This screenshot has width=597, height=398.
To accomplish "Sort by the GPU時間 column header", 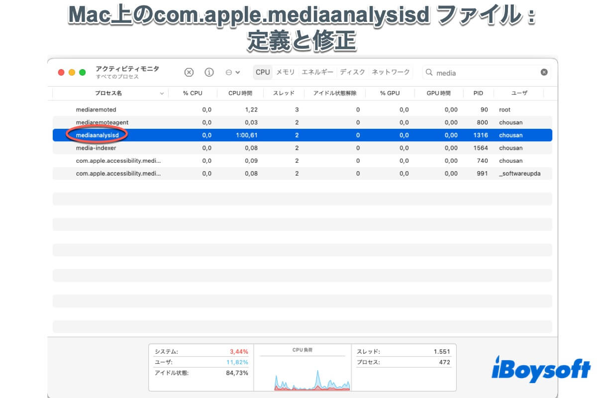I will pos(438,93).
